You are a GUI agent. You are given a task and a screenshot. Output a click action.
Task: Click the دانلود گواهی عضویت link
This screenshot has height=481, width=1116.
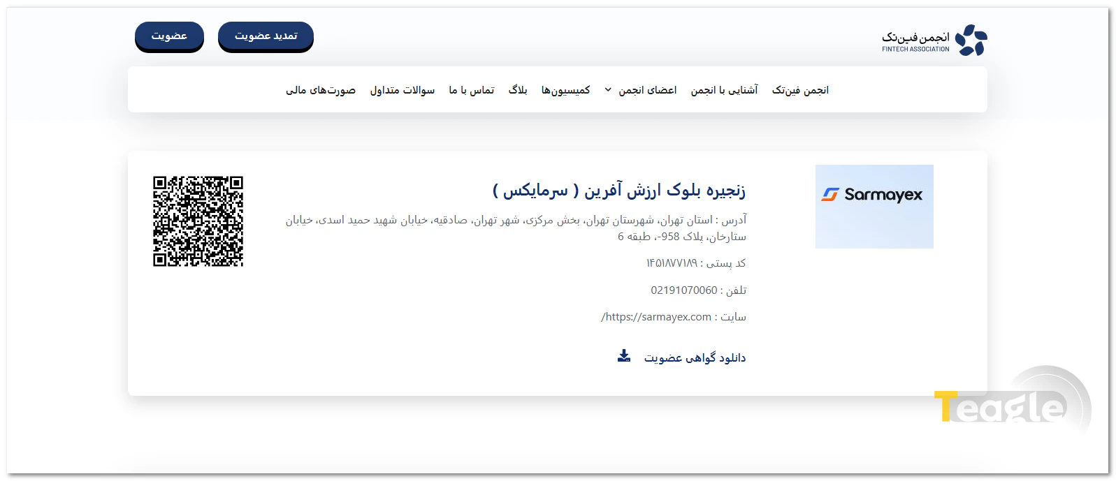tap(695, 357)
